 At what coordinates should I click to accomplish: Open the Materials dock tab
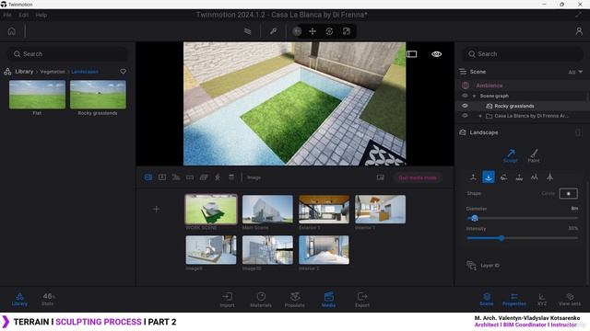[x=261, y=300]
